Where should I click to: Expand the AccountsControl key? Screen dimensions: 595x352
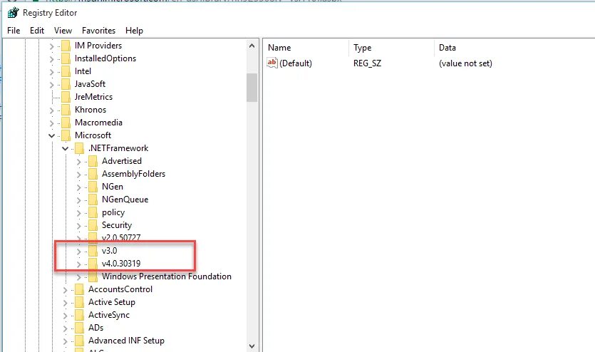click(66, 290)
